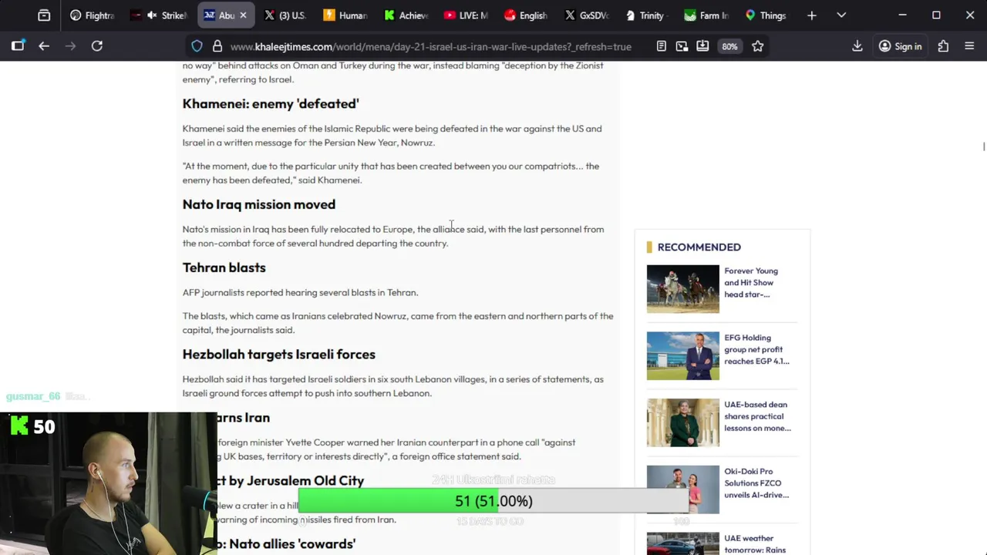
Task: Switch to the Trinity tab
Action: tap(646, 15)
